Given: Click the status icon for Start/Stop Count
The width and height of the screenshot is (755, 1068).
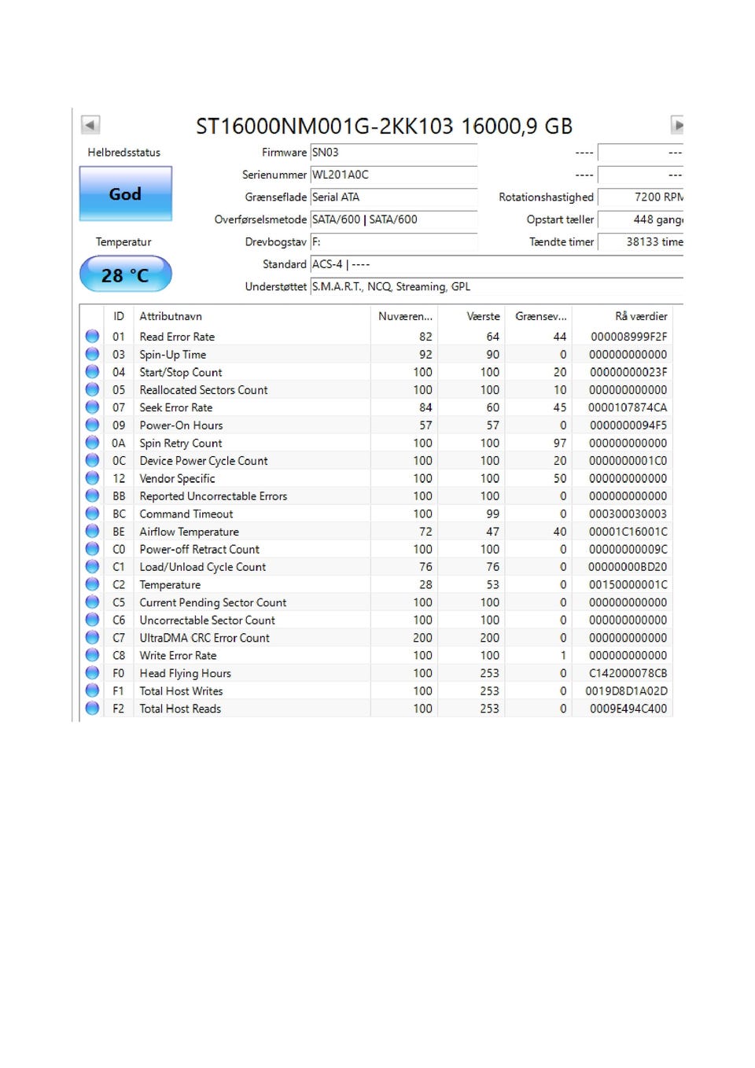Looking at the screenshot, I should [92, 372].
